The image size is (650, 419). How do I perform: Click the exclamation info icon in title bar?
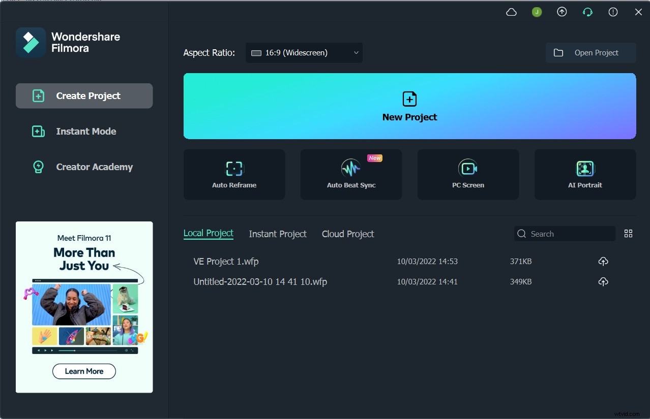[613, 12]
